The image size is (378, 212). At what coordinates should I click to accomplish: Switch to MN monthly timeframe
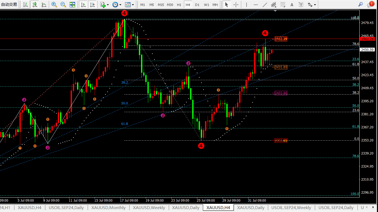pyautogui.click(x=215, y=5)
